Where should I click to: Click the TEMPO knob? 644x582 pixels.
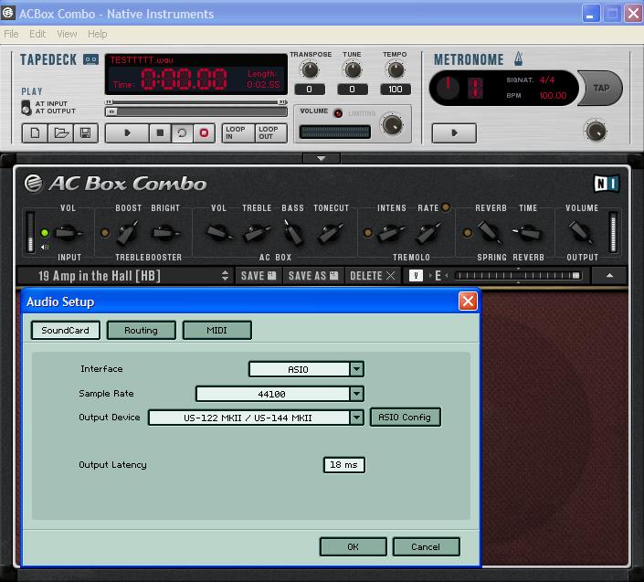coord(396,69)
